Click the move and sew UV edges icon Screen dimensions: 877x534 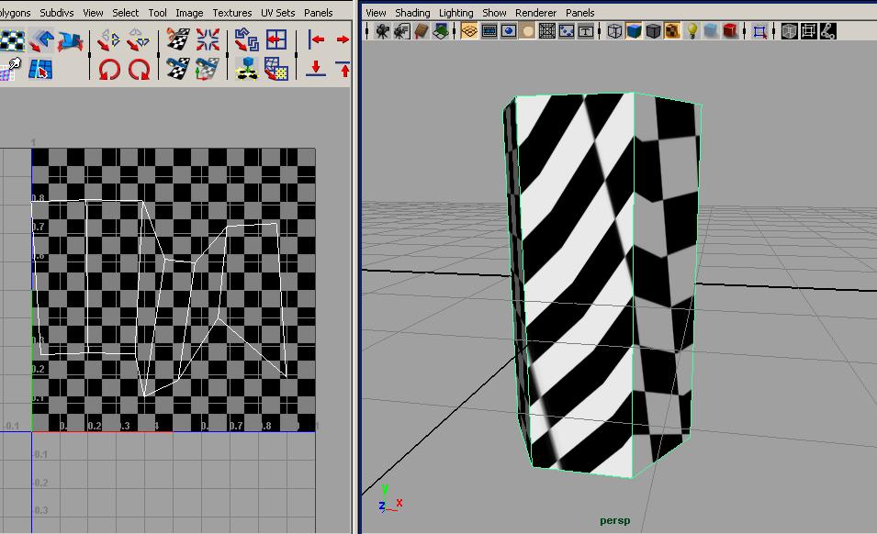tap(208, 69)
